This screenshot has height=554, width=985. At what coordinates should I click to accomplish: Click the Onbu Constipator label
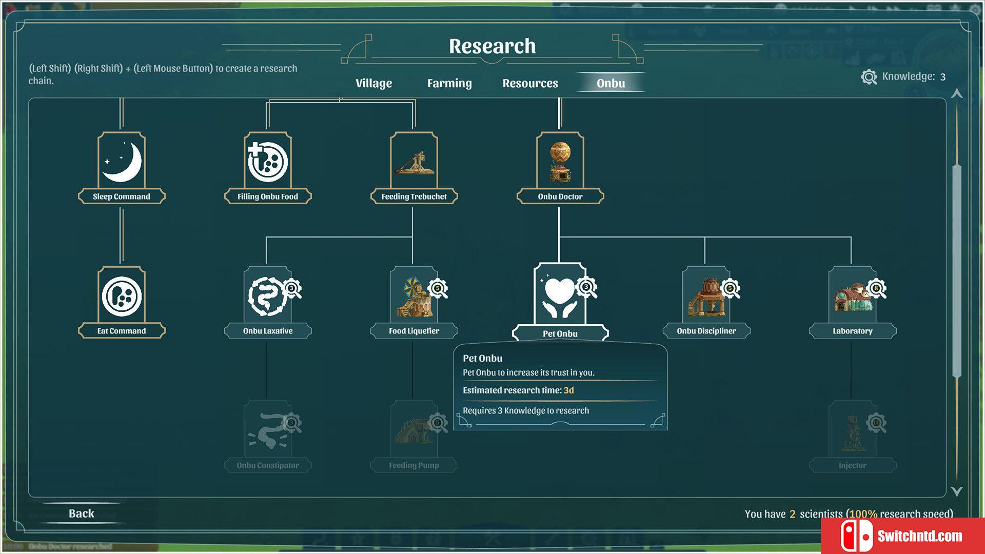pos(268,465)
